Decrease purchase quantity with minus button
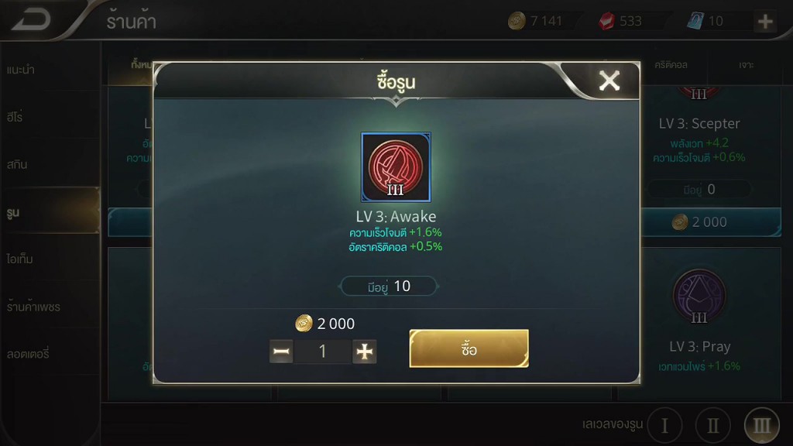The image size is (793, 446). pos(281,352)
